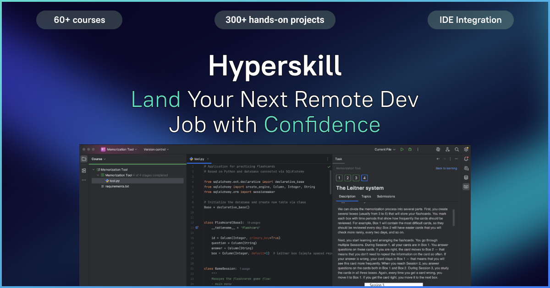Screen dimensions: 550x288
Task: Collapse the top-level Memorization Tool tree node
Action: point(93,170)
